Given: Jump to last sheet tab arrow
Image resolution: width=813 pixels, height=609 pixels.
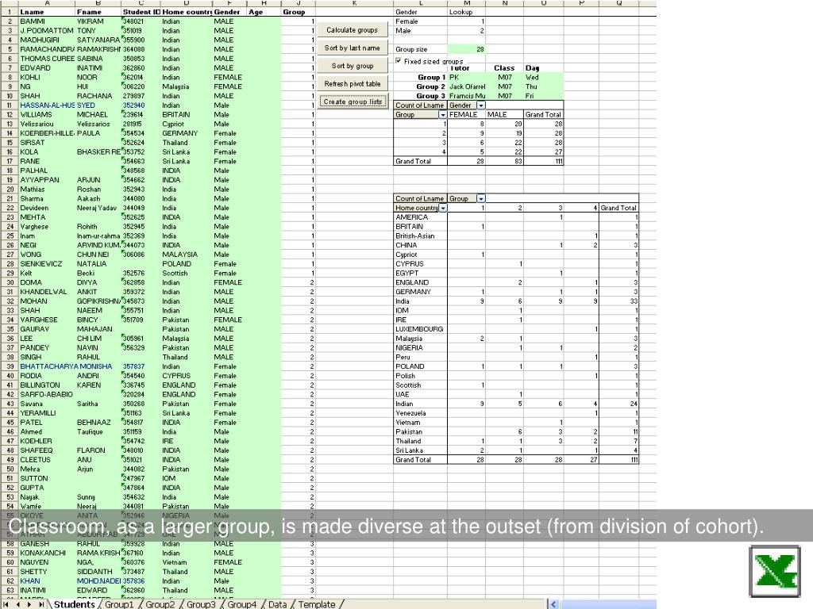Looking at the screenshot, I should click(x=41, y=604).
